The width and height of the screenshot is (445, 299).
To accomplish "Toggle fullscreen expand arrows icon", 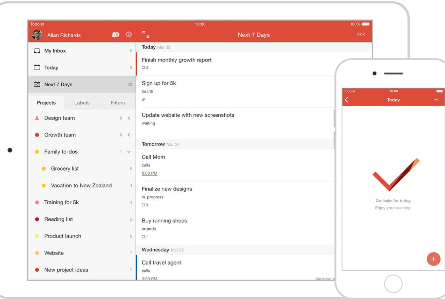I will coord(146,34).
